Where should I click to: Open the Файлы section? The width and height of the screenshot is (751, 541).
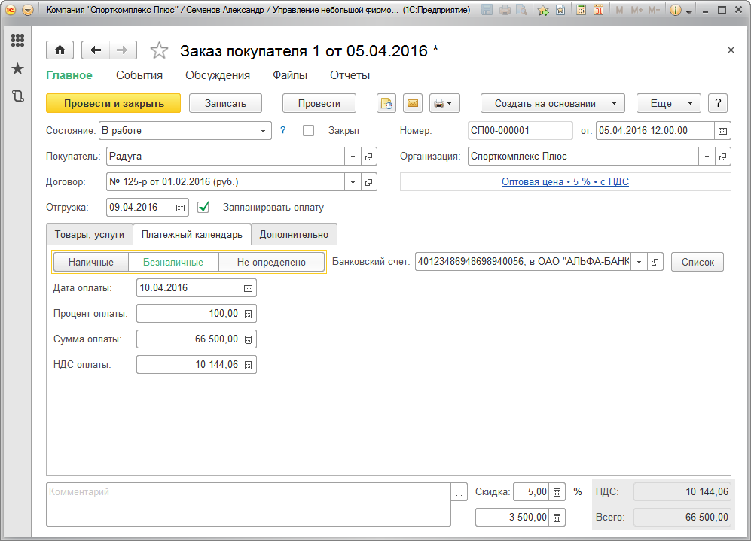[290, 75]
